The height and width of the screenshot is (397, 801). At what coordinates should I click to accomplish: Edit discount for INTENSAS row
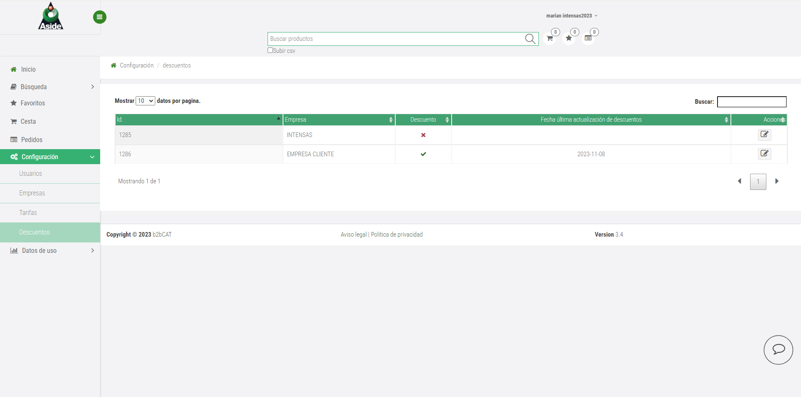point(764,135)
